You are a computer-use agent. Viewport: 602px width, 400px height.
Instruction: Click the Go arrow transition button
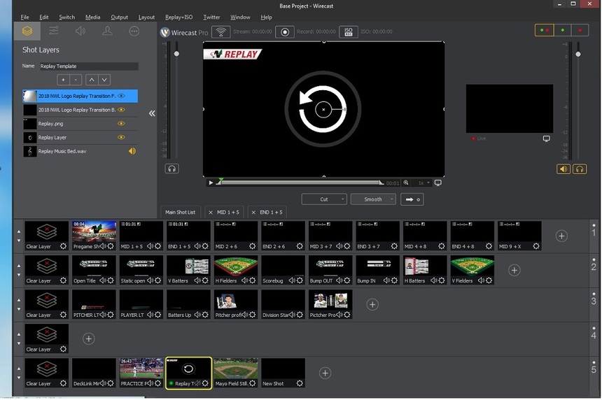point(412,199)
